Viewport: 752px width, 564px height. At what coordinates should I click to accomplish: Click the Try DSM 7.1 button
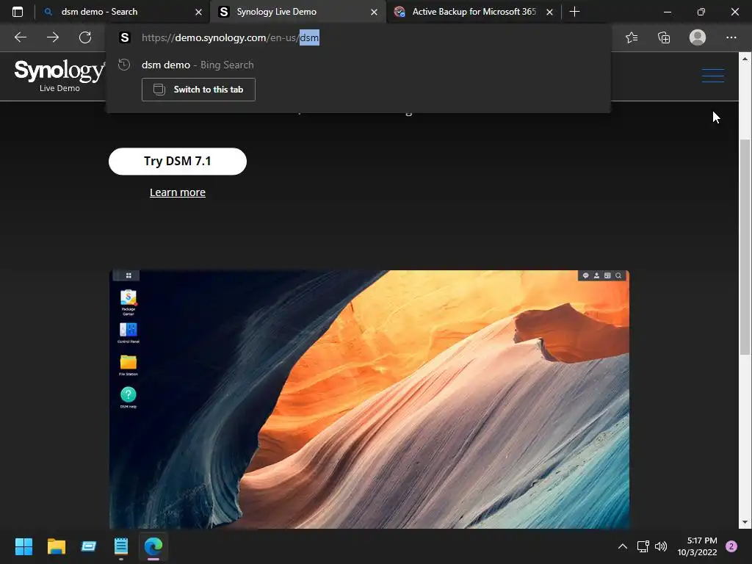(178, 161)
